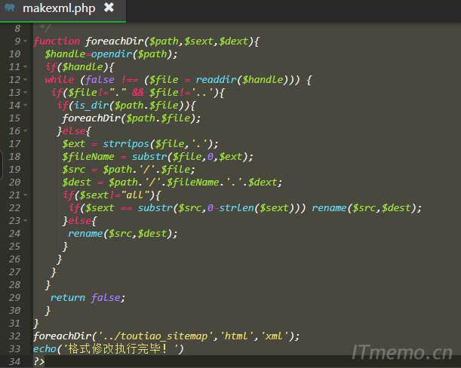
Task: Click line number 20 in gutter
Action: coord(14,182)
